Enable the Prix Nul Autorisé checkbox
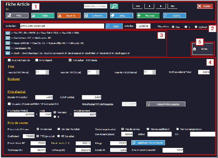The height and width of the screenshot is (158, 218). coord(9,61)
